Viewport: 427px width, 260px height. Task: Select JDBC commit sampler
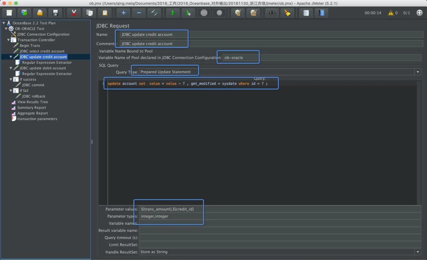(33, 85)
